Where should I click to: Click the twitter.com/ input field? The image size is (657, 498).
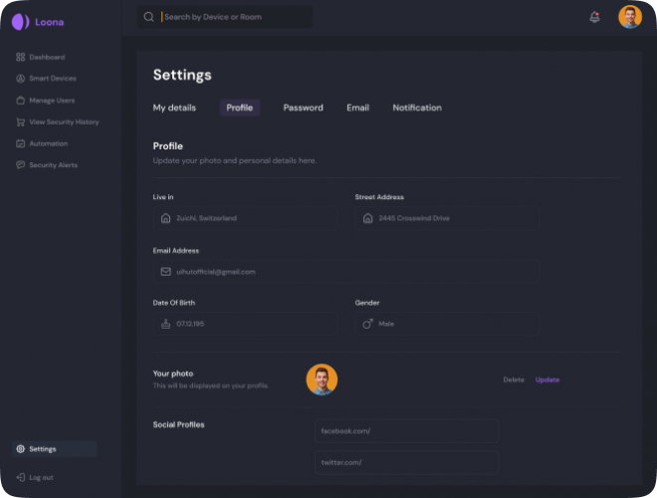pyautogui.click(x=406, y=462)
